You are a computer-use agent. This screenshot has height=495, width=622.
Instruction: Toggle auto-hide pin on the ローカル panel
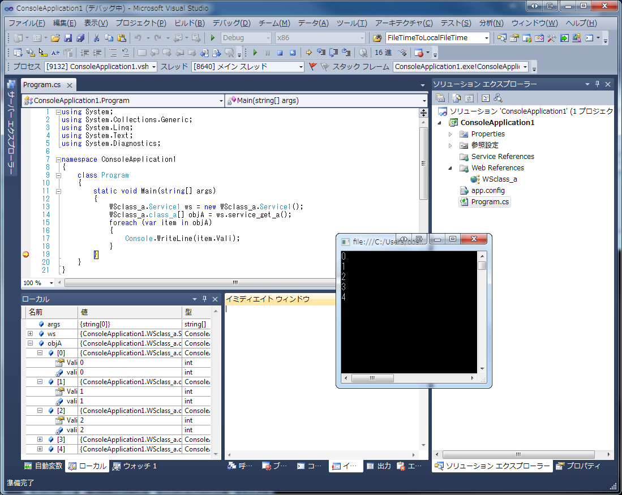[x=205, y=299]
